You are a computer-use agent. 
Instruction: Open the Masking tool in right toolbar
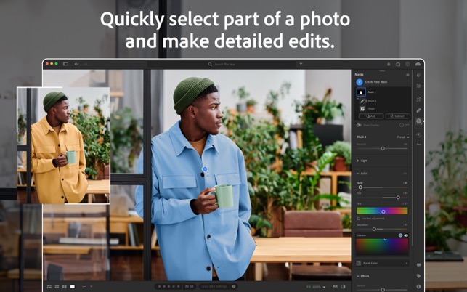tap(419, 122)
